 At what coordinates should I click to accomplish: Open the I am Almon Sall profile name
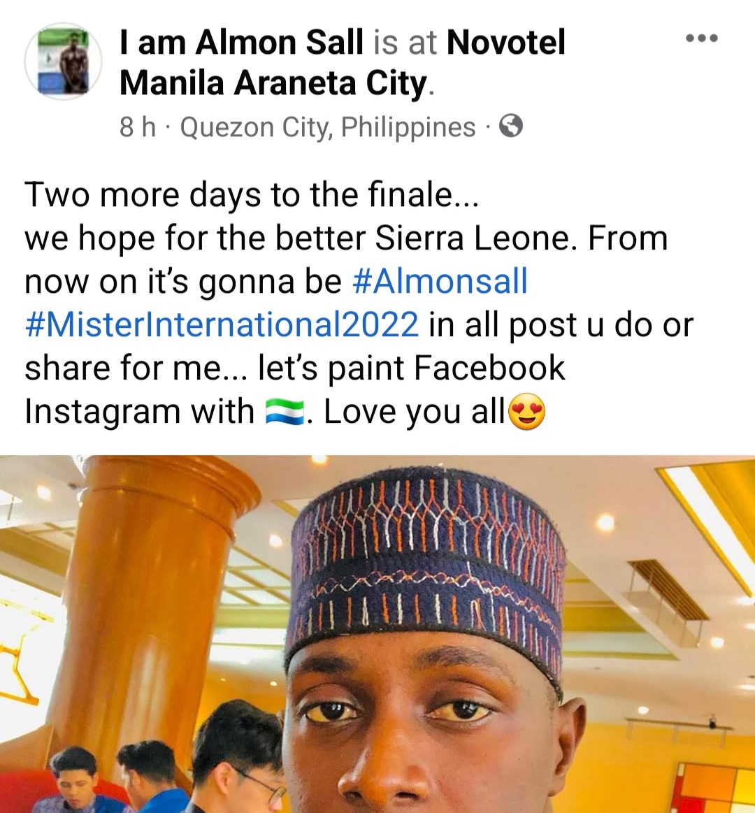point(241,43)
